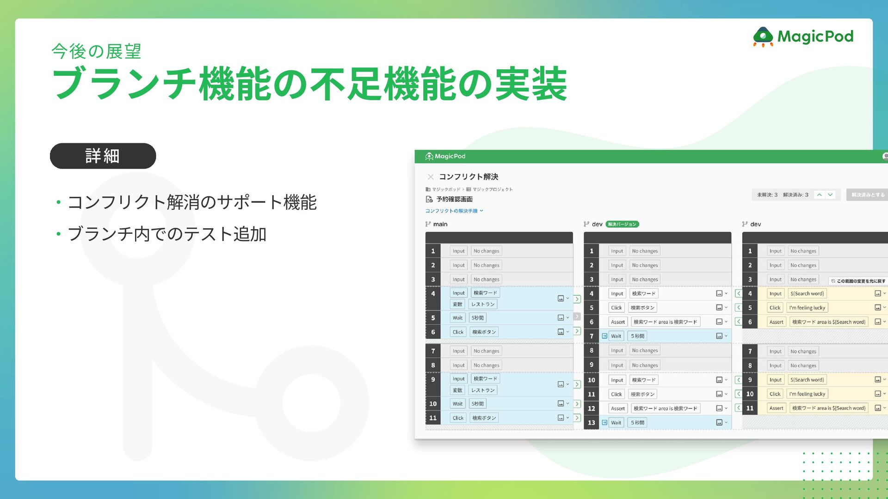Select the 予約確認画面 test case title
This screenshot has height=499, width=888.
point(454,199)
